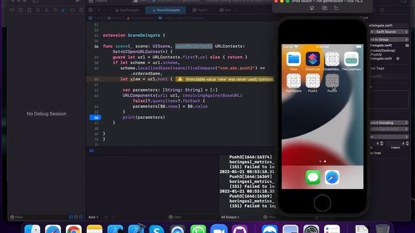Click the breakpoint marker on line 66

[x=95, y=118]
